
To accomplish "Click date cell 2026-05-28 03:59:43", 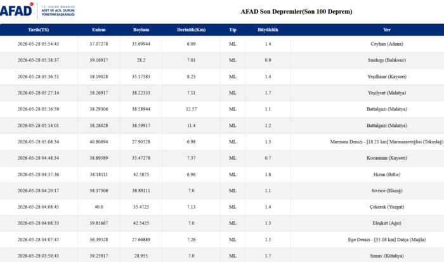I will pos(38,256).
